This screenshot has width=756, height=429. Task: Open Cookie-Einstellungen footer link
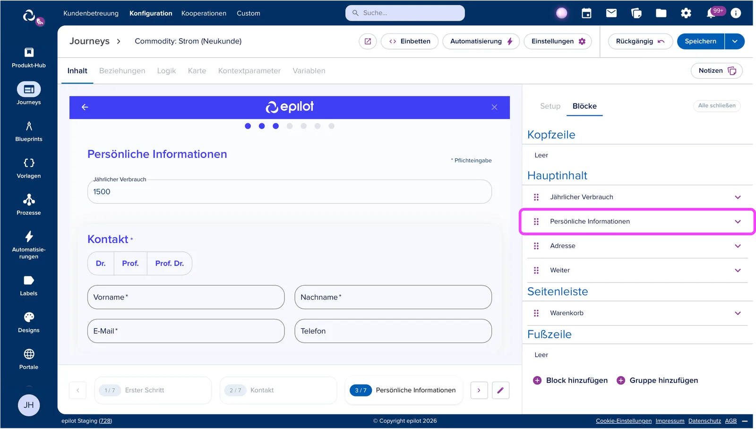(x=624, y=421)
